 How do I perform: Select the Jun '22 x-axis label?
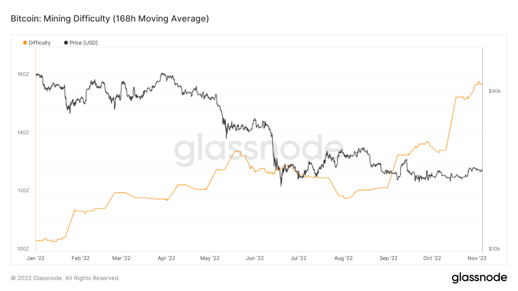(x=255, y=258)
